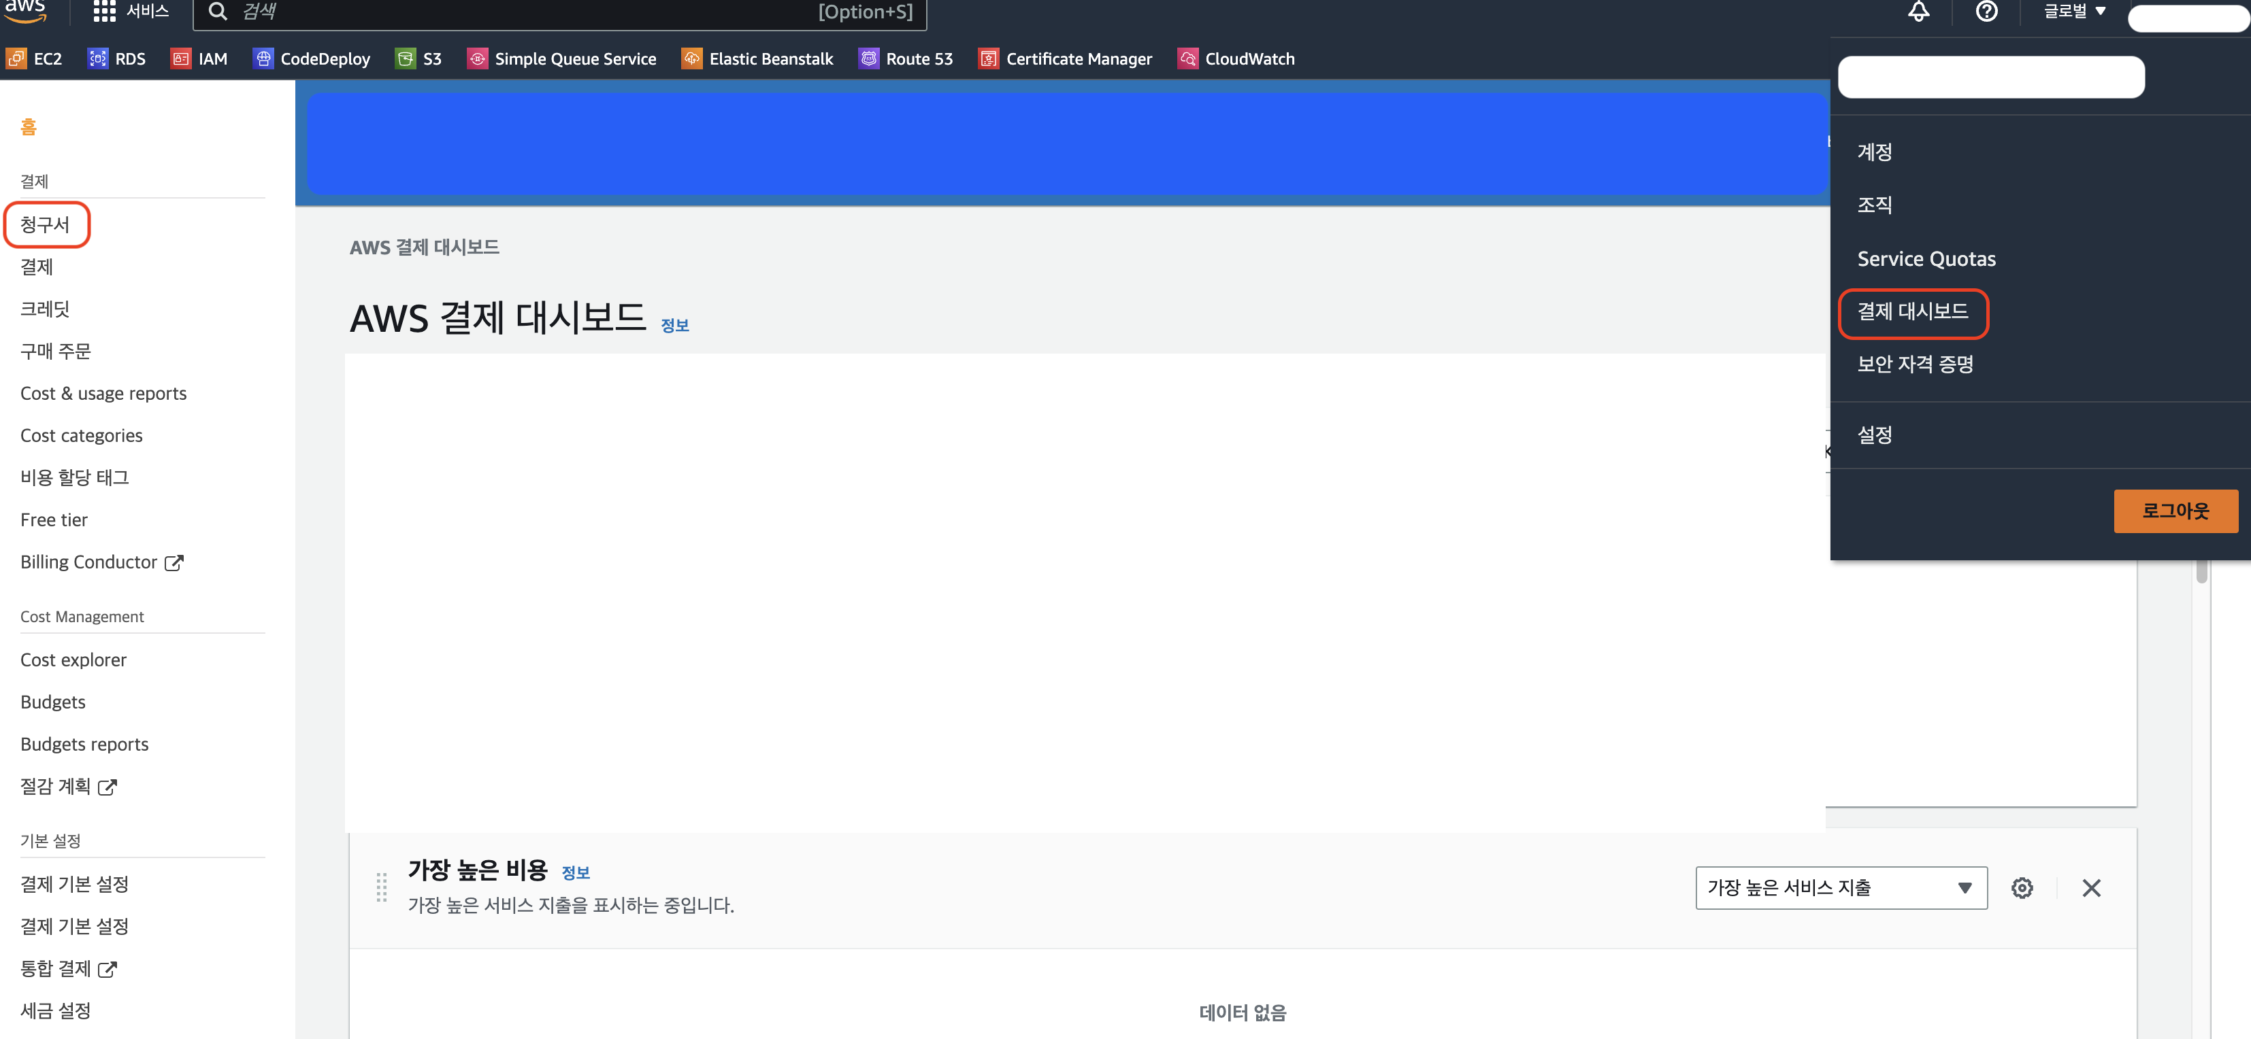Open the services grid menu icon
This screenshot has width=2251, height=1039.
point(104,12)
